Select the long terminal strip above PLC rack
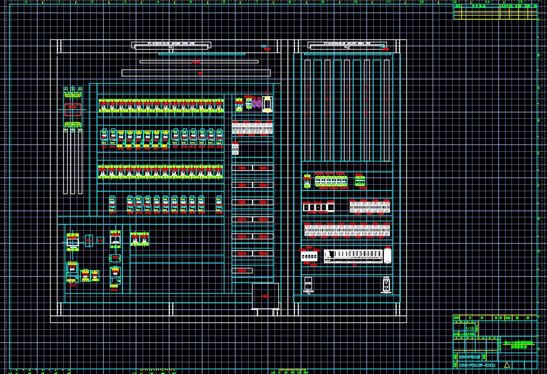547x374 pixels. coord(347,230)
